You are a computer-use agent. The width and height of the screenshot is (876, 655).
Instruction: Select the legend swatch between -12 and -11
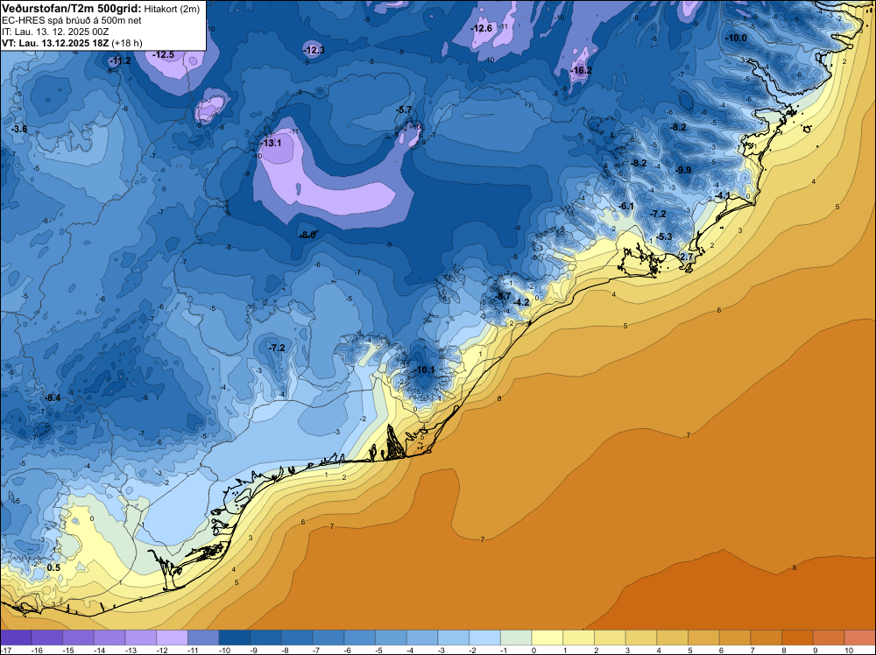tap(172, 637)
